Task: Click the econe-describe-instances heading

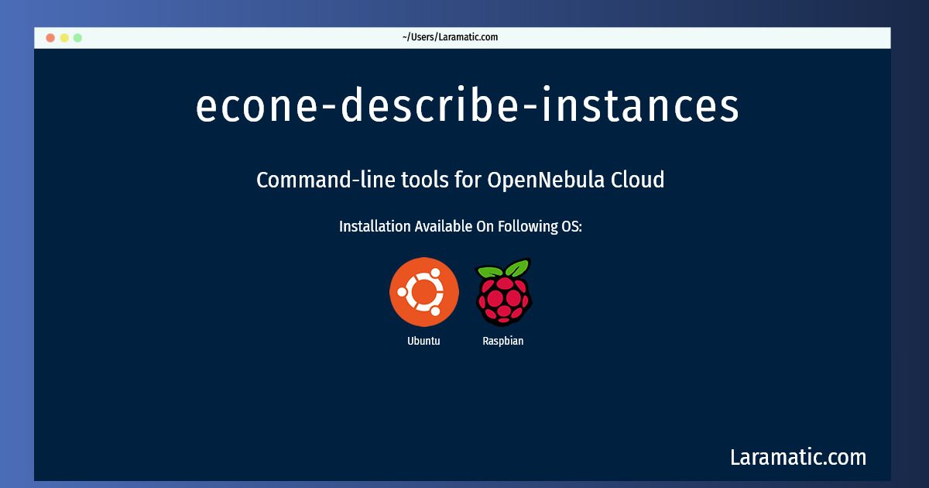Action: point(467,106)
